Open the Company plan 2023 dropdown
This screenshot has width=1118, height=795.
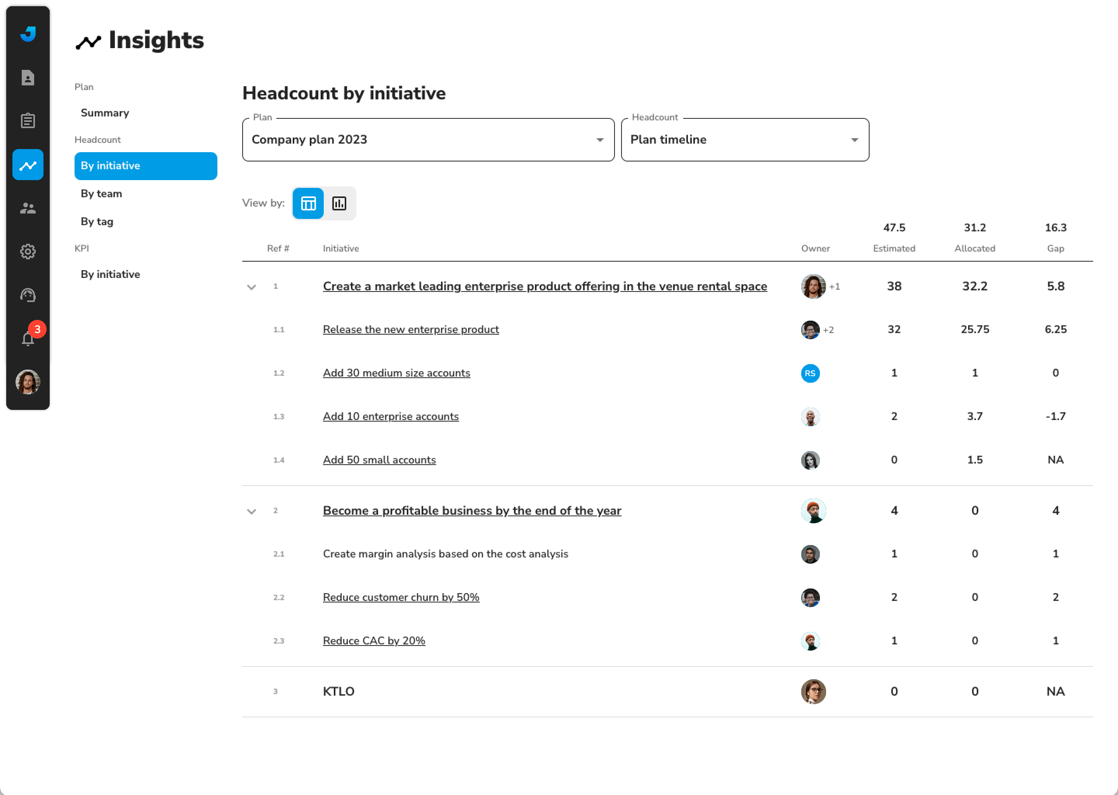pos(428,140)
